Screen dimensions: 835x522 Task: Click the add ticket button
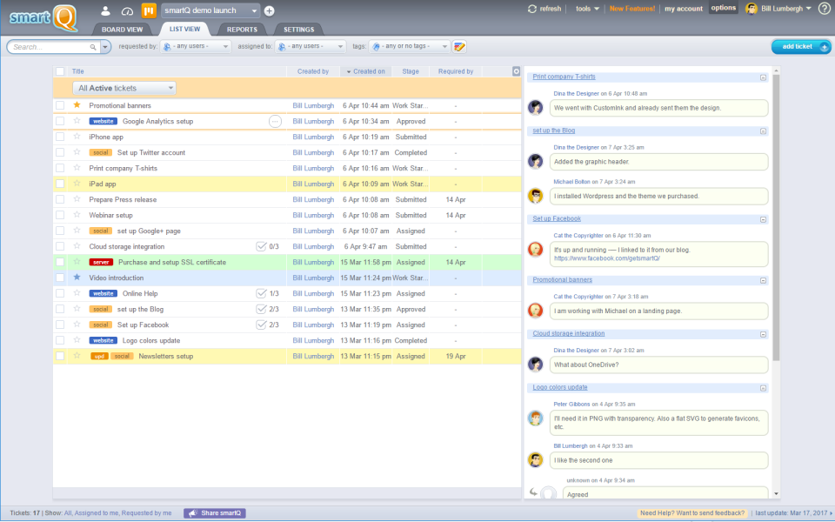(799, 46)
